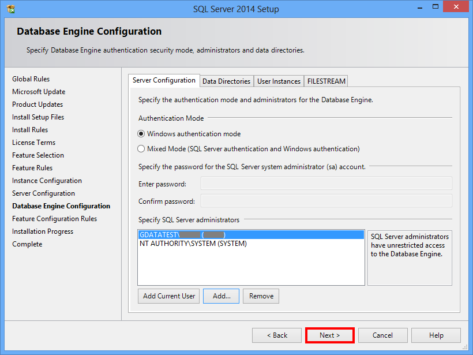The height and width of the screenshot is (355, 473).
Task: Click Install Setup Files step
Action: [38, 117]
